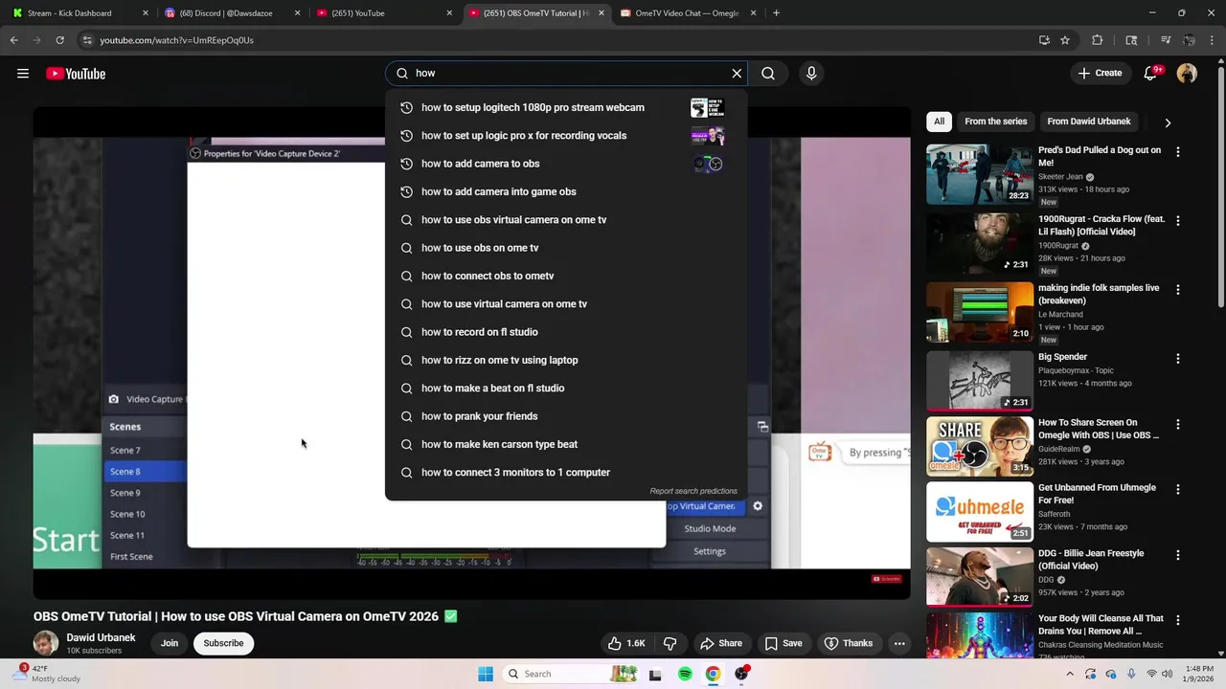This screenshot has width=1226, height=689.
Task: Select suggestion 'how to set up logic pro x for recording vocals'
Action: pyautogui.click(x=565, y=136)
